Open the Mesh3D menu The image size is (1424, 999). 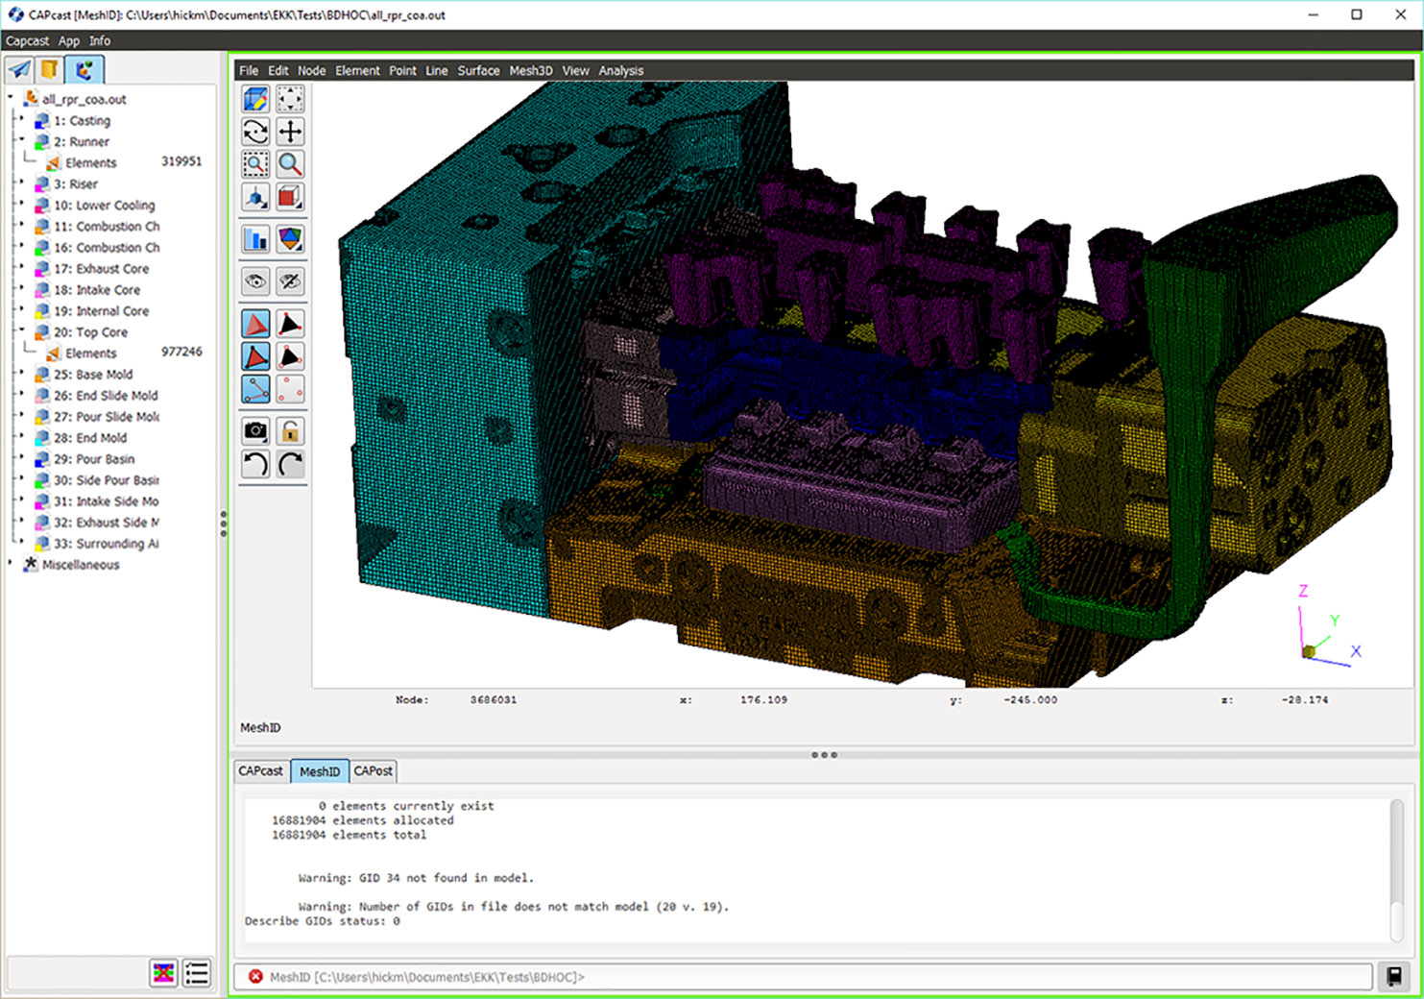click(x=531, y=71)
